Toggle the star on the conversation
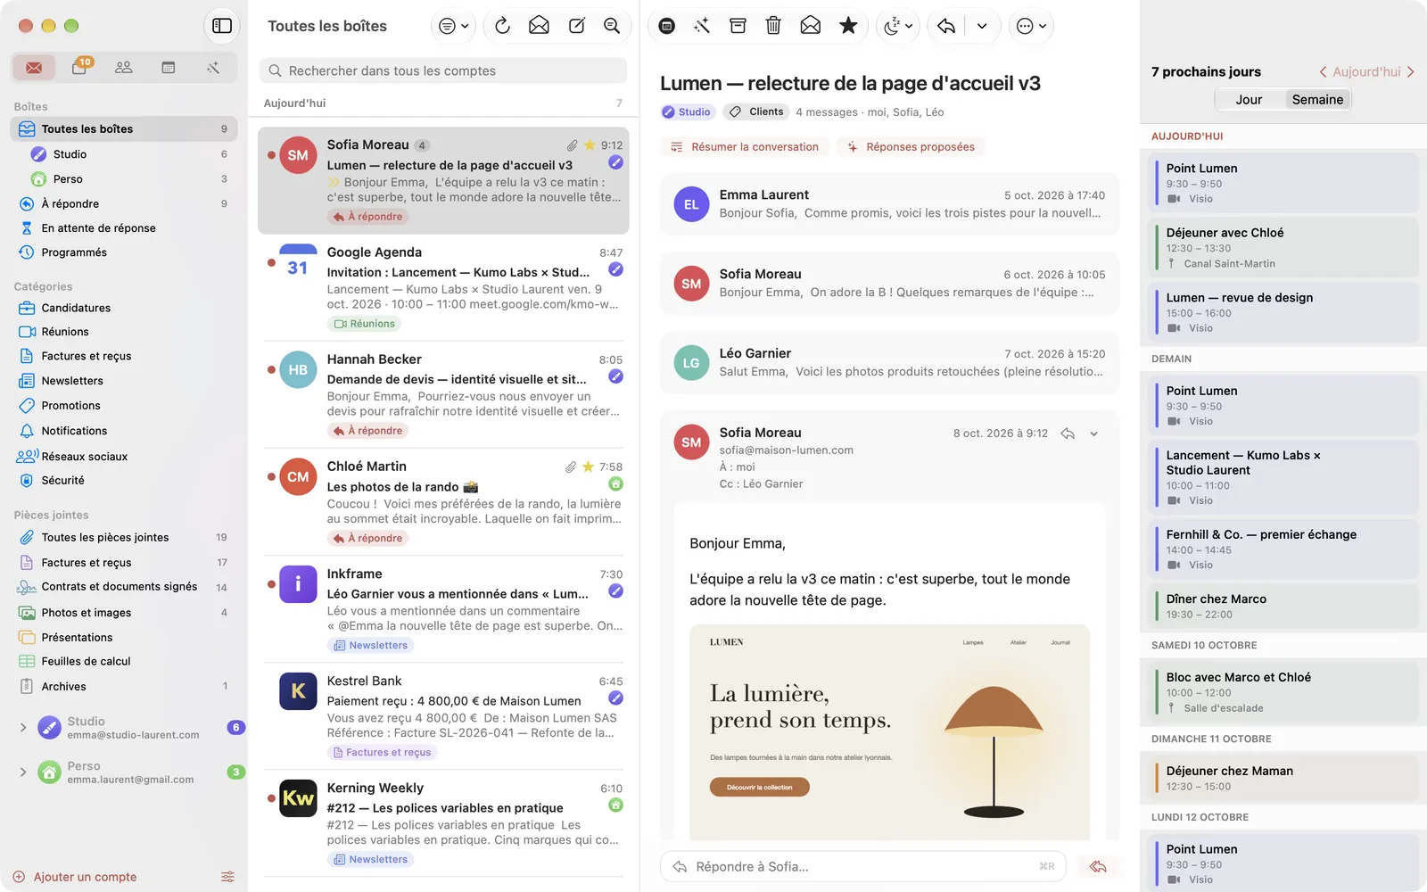The image size is (1427, 892). coord(848,26)
